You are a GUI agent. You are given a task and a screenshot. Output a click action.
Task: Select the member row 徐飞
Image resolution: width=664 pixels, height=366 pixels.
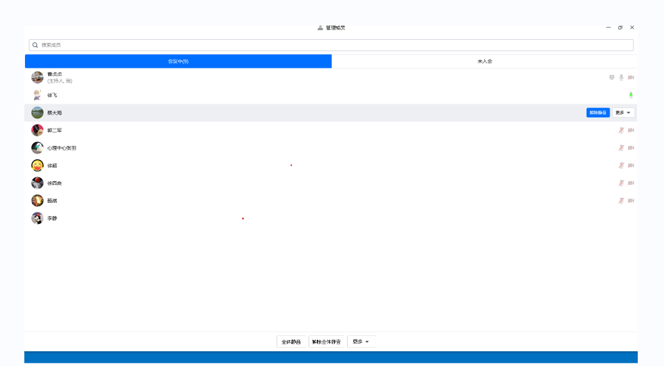(320, 95)
